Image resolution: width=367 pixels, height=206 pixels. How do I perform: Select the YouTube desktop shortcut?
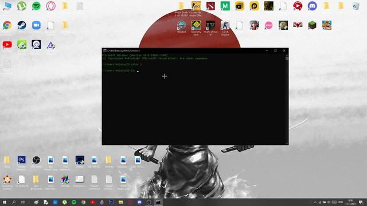pos(7,45)
